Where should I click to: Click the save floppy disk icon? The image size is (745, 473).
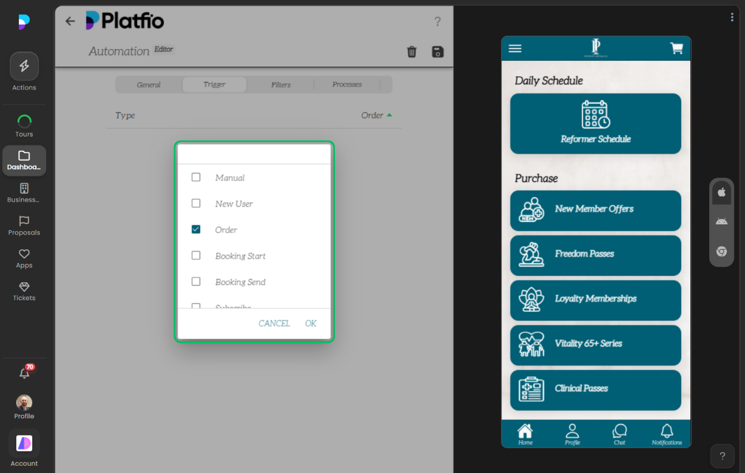(437, 52)
